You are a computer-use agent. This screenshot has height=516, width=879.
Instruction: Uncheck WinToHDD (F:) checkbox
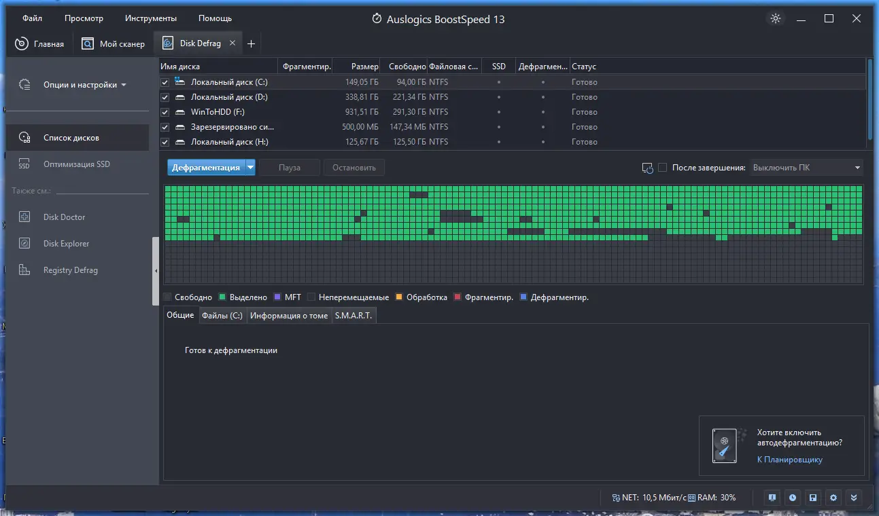click(165, 112)
